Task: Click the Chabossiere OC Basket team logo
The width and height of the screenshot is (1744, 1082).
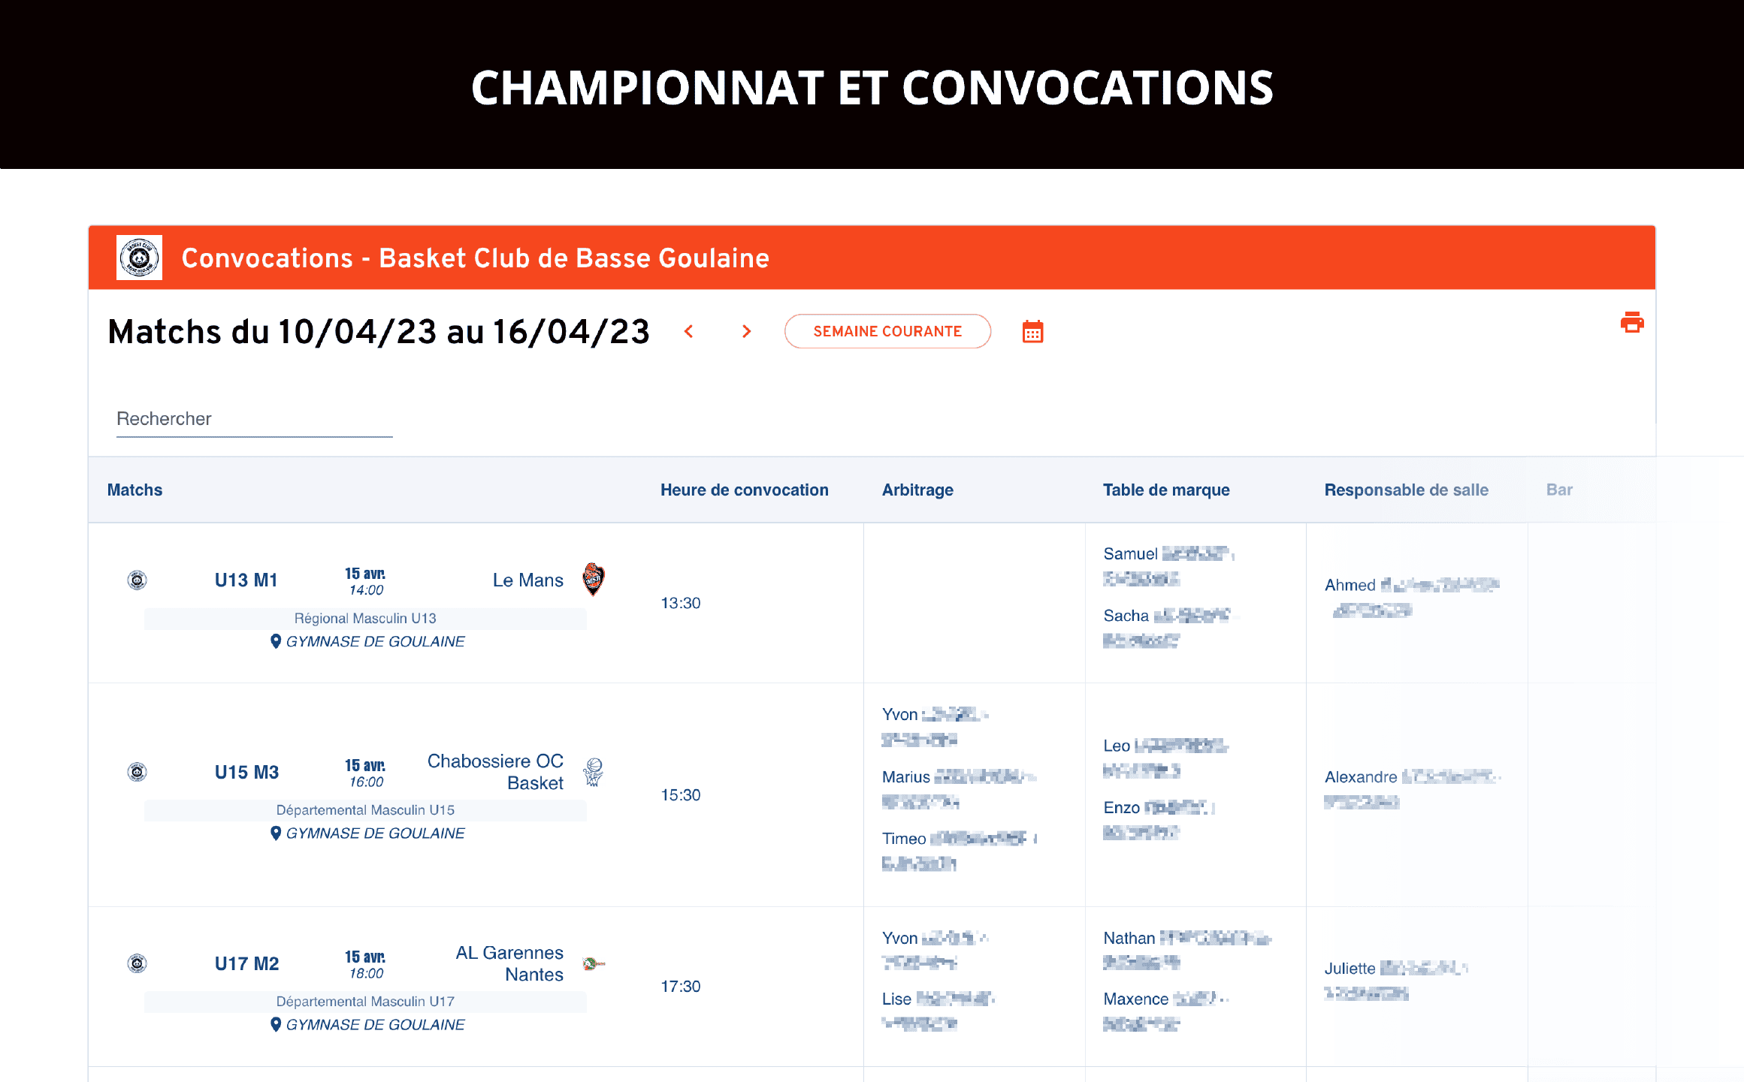Action: pos(593,771)
